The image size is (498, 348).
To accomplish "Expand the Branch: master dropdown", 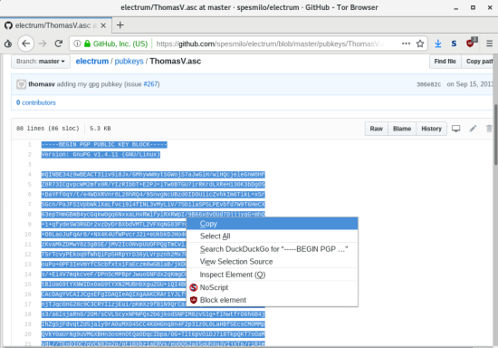I will [41, 62].
